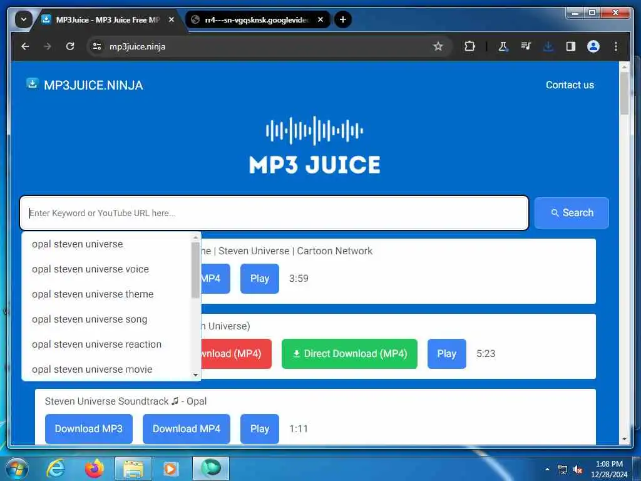Click the browser back arrow
This screenshot has width=641, height=481.
pyautogui.click(x=25, y=46)
